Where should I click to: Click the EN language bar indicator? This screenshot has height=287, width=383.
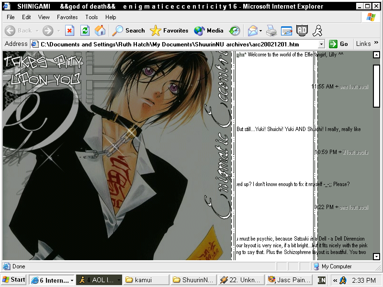[x=321, y=280]
